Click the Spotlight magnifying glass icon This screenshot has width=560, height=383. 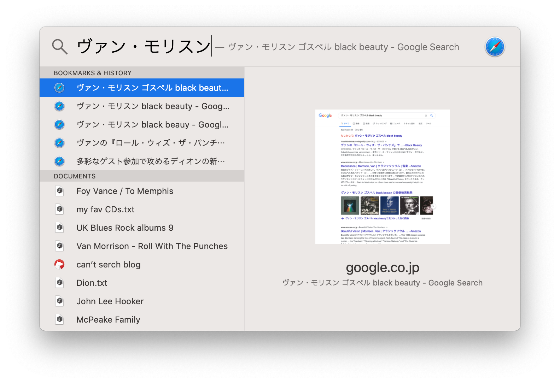[60, 47]
